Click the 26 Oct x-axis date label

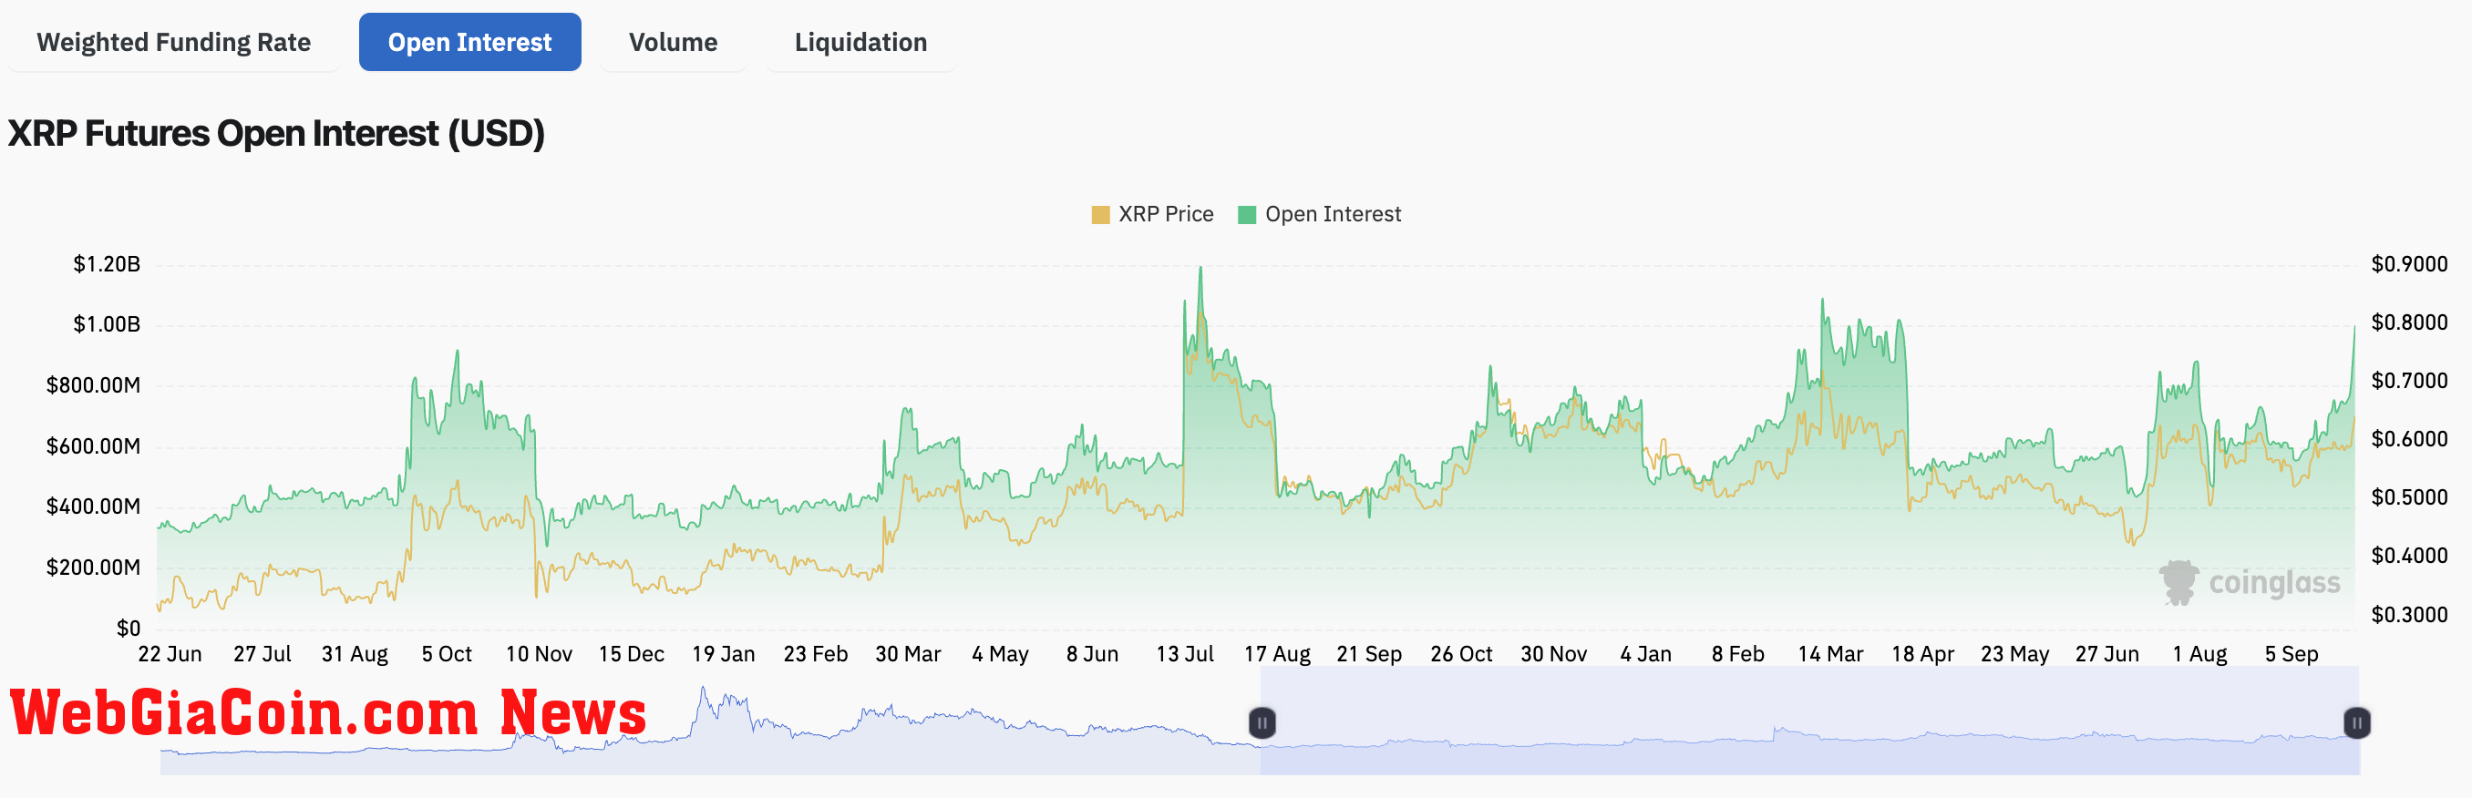(x=1460, y=654)
